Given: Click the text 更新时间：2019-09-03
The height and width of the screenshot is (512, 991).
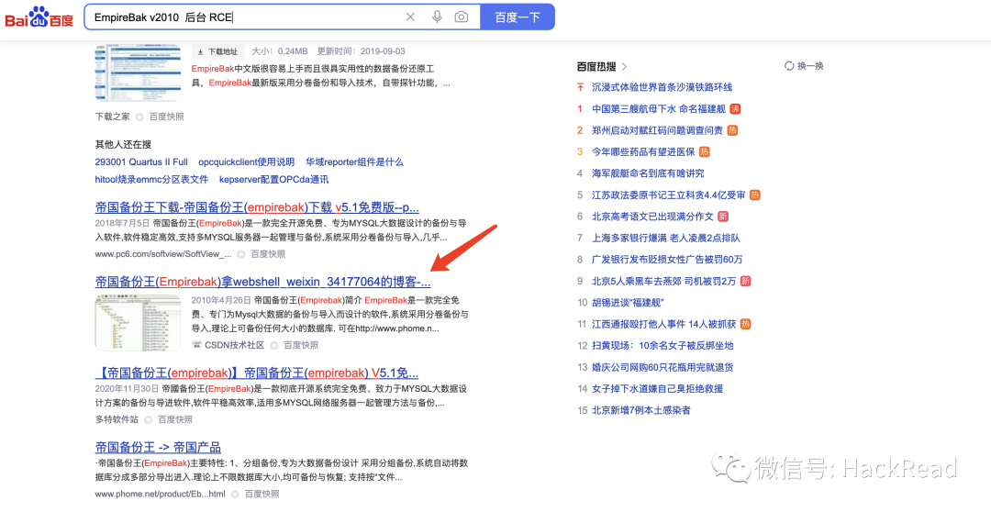Looking at the screenshot, I should coord(361,51).
